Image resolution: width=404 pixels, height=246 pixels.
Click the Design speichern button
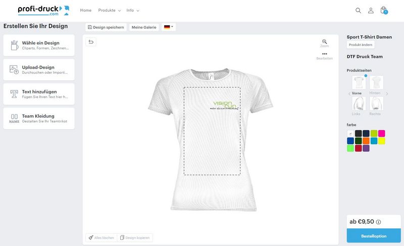(106, 27)
